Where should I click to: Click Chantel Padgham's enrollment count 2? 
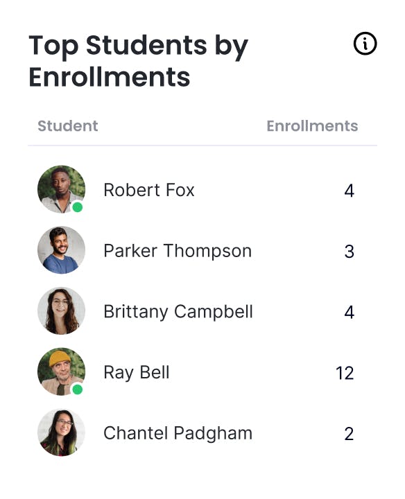[350, 434]
